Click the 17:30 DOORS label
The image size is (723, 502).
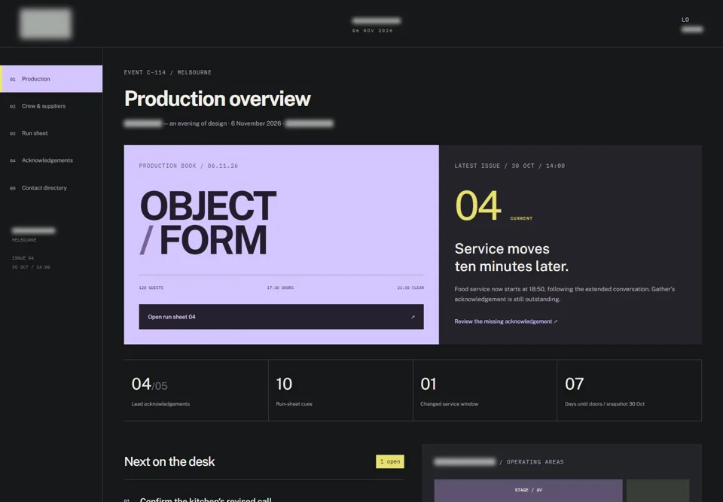pyautogui.click(x=280, y=288)
